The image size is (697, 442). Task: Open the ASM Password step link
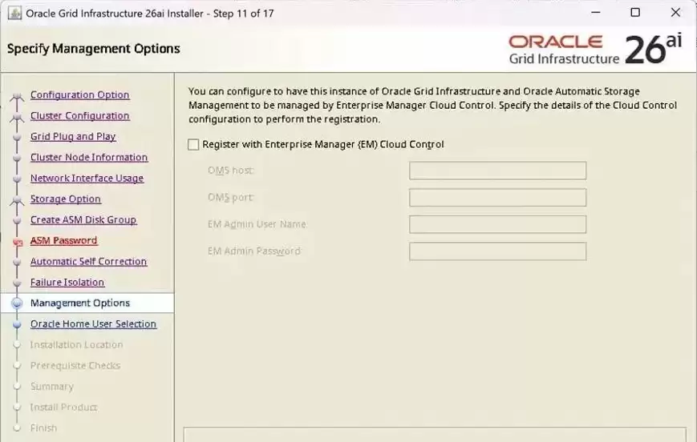(63, 240)
